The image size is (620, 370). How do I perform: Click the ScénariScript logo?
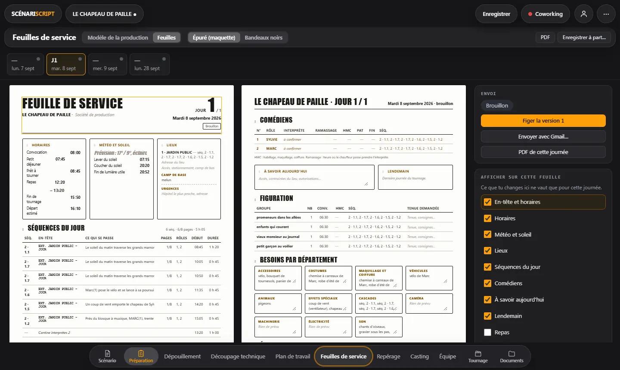tap(33, 14)
